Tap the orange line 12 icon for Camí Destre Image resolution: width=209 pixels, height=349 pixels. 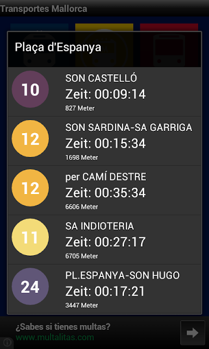point(30,188)
